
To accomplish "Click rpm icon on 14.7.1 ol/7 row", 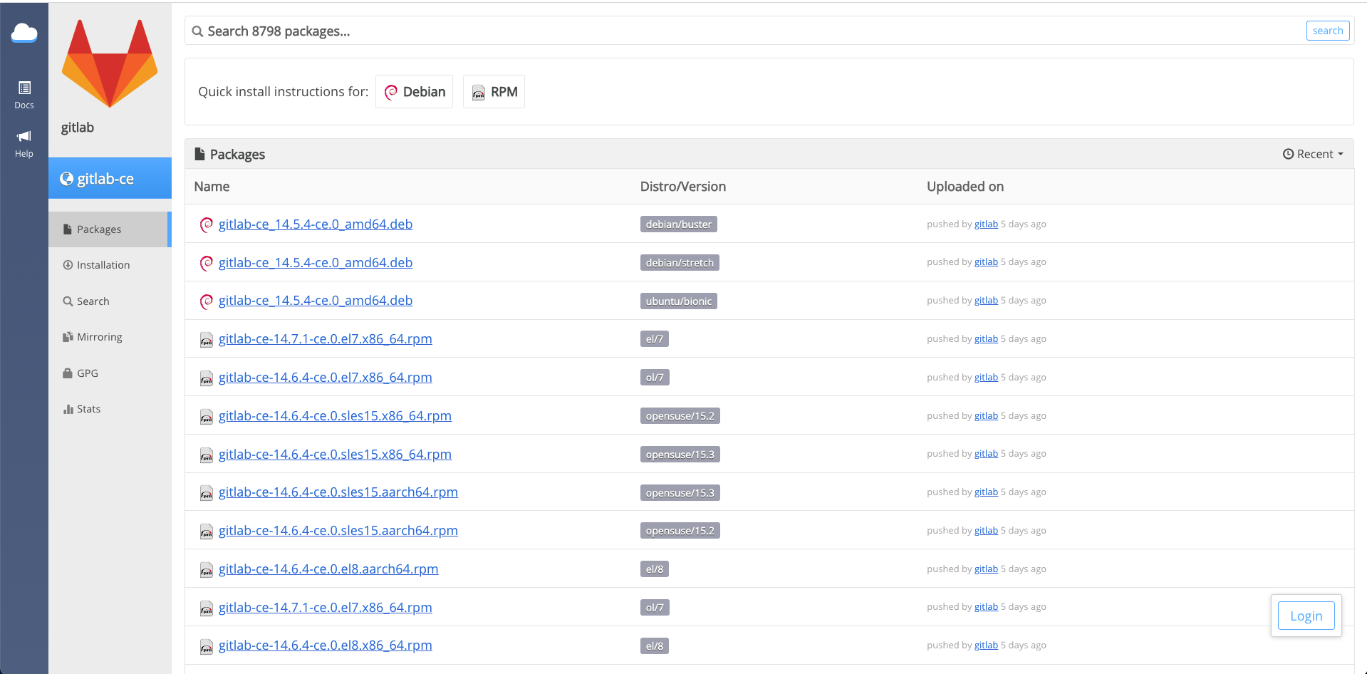I will tap(207, 608).
